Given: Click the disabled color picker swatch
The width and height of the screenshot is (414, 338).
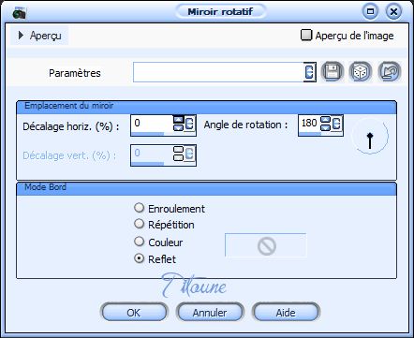Looking at the screenshot, I should [x=265, y=245].
